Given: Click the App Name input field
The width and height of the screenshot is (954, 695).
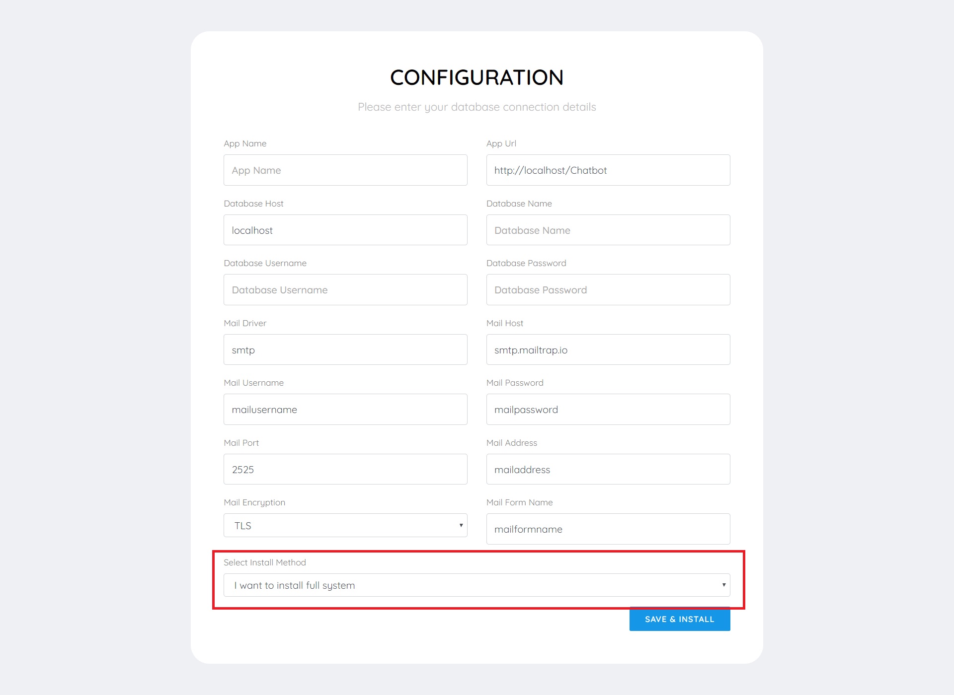Looking at the screenshot, I should [x=345, y=170].
